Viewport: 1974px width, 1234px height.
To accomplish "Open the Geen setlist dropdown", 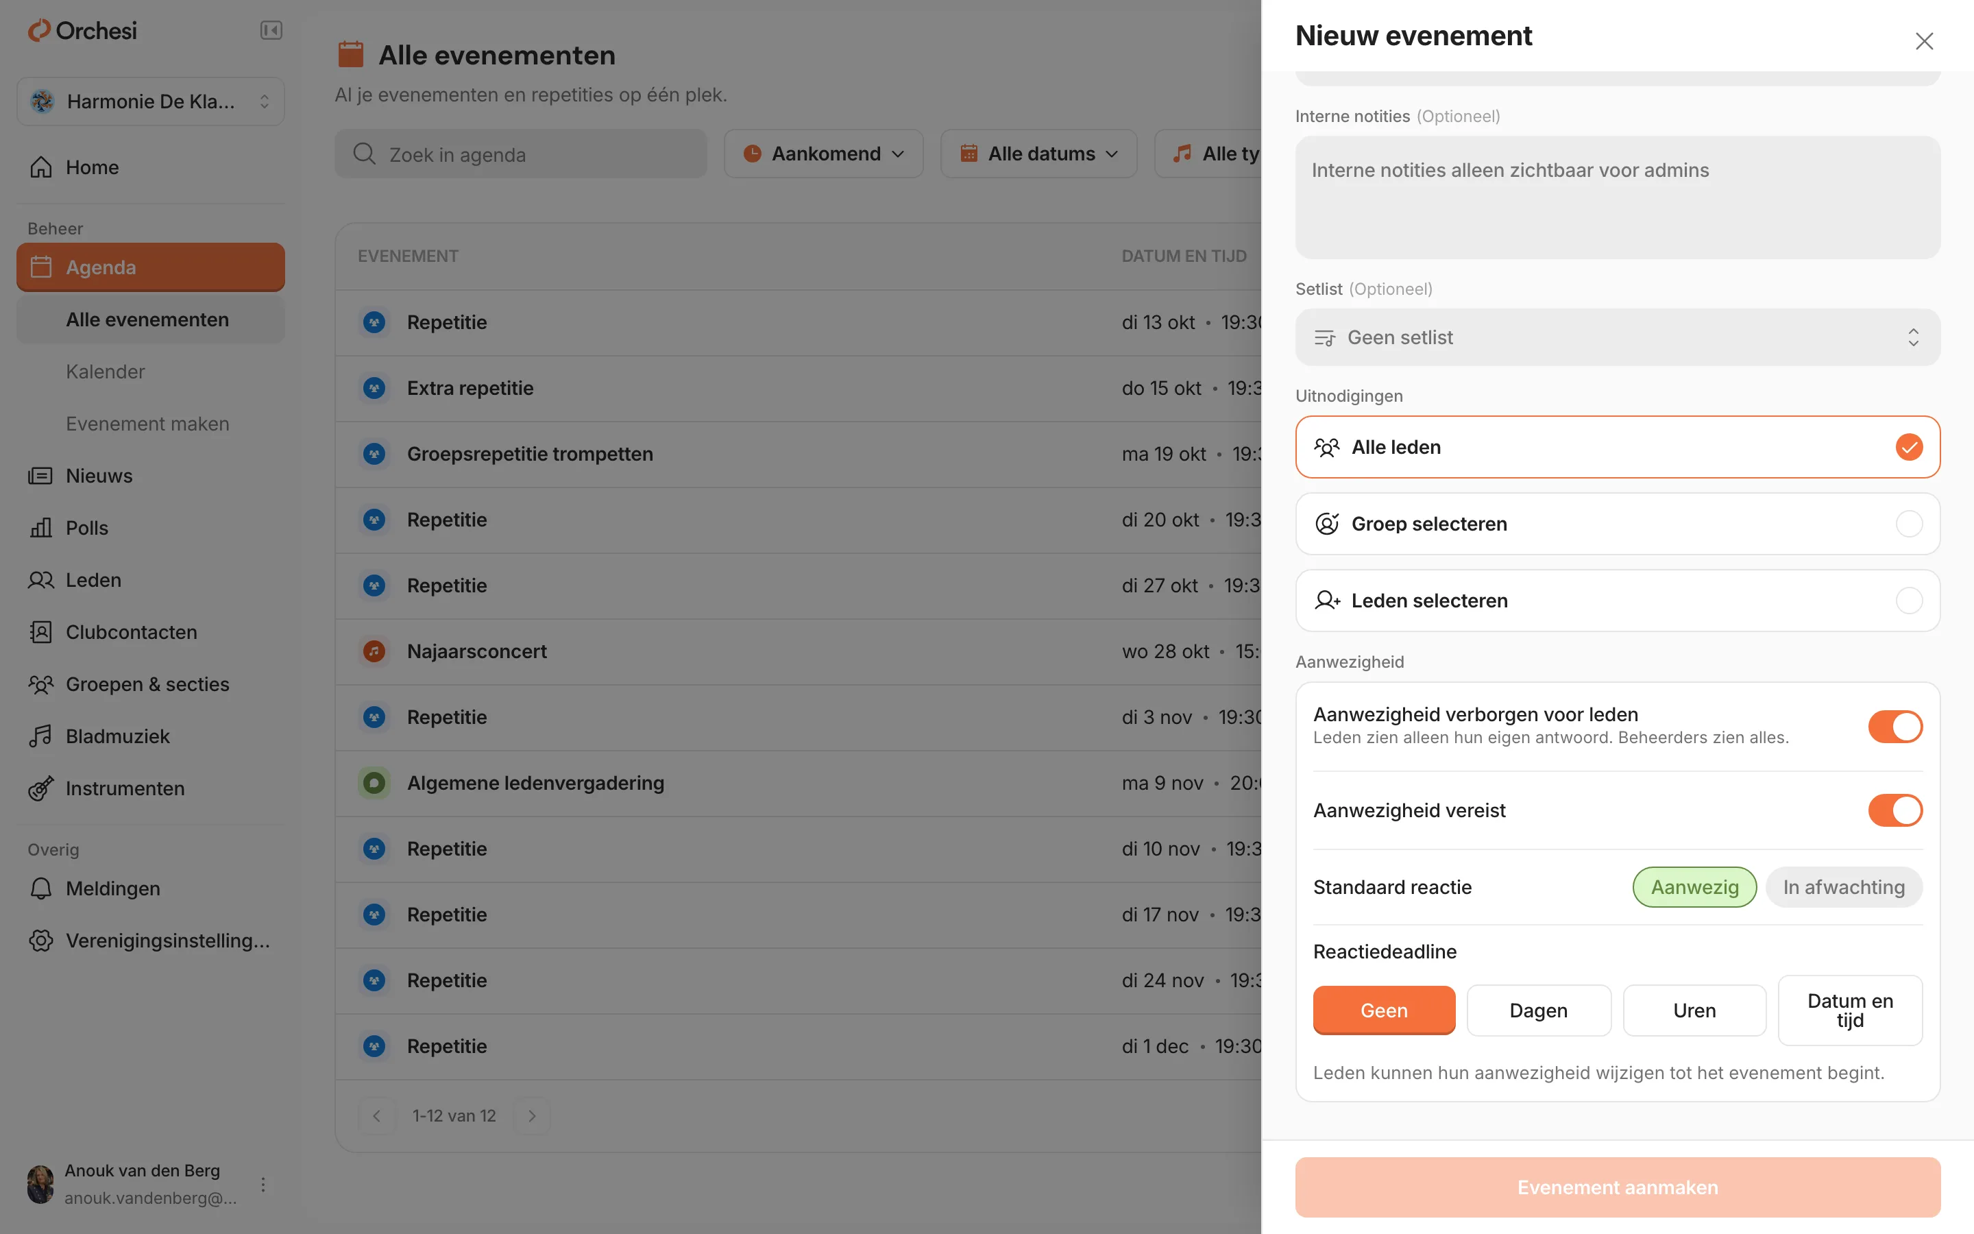I will tap(1618, 337).
